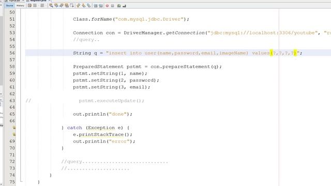This screenshot has height=186, width=331.
Task: Switch to the Source view tab
Action: tap(9, 6)
